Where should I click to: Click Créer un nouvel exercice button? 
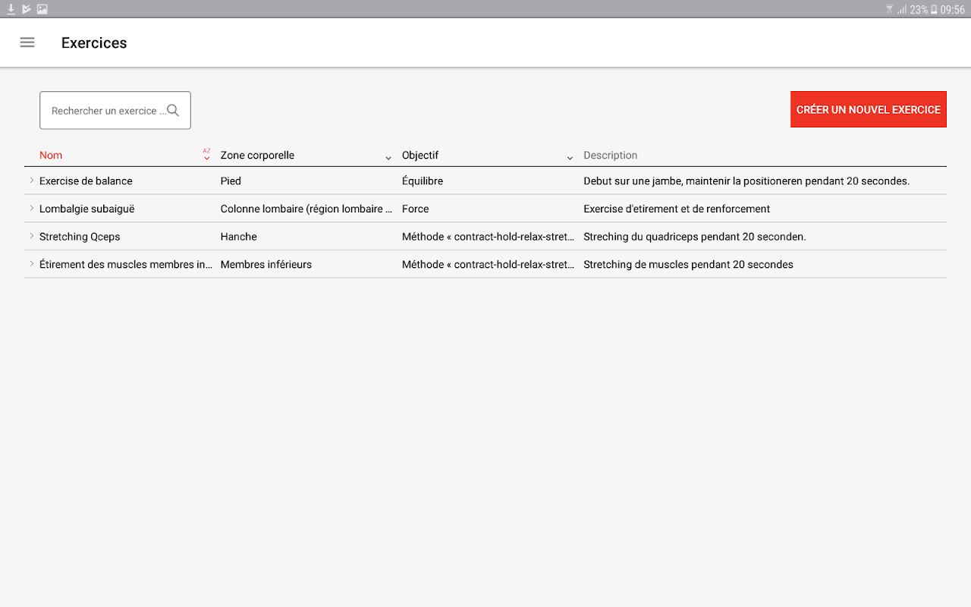point(868,109)
